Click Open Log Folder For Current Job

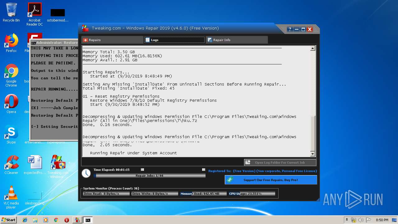(x=280, y=162)
